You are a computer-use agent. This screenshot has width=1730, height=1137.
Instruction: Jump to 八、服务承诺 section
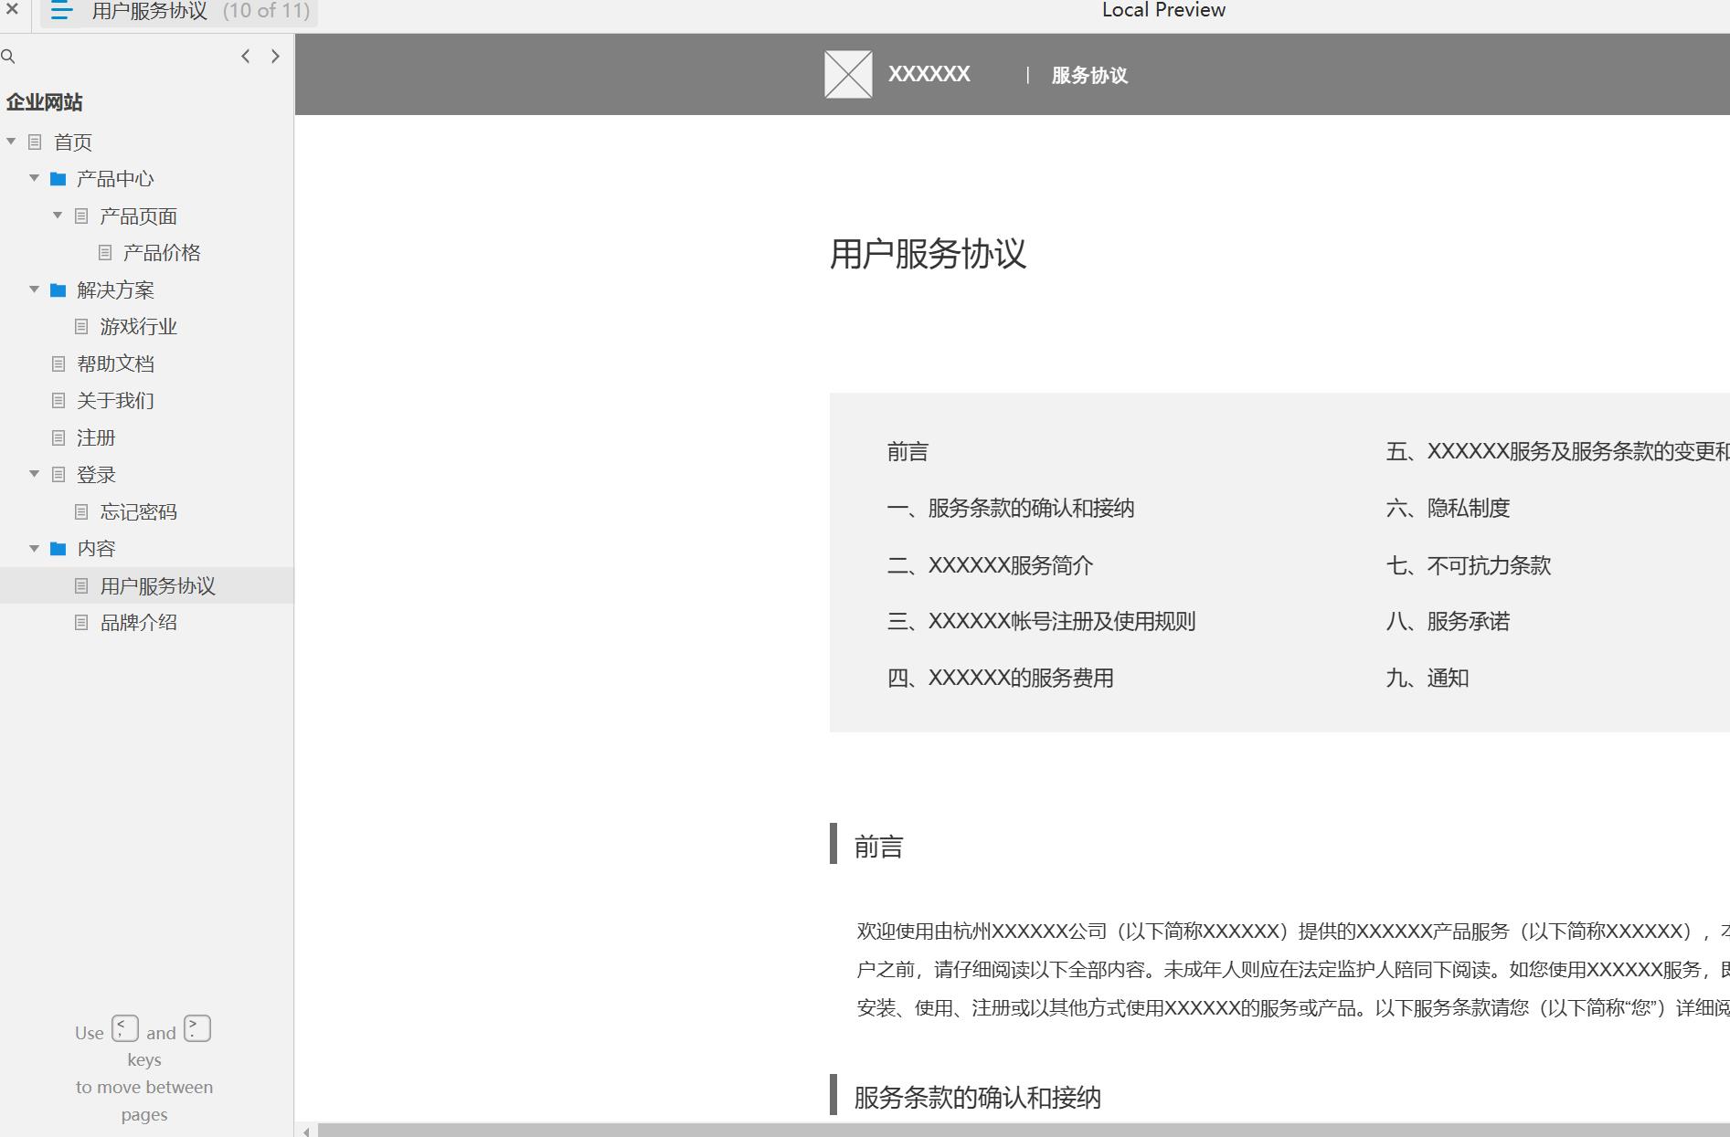[1448, 622]
